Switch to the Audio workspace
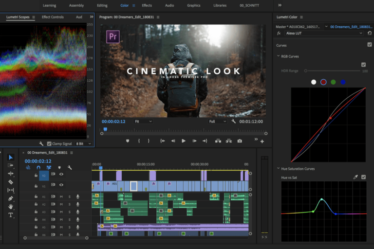374x249 pixels. 169,5
